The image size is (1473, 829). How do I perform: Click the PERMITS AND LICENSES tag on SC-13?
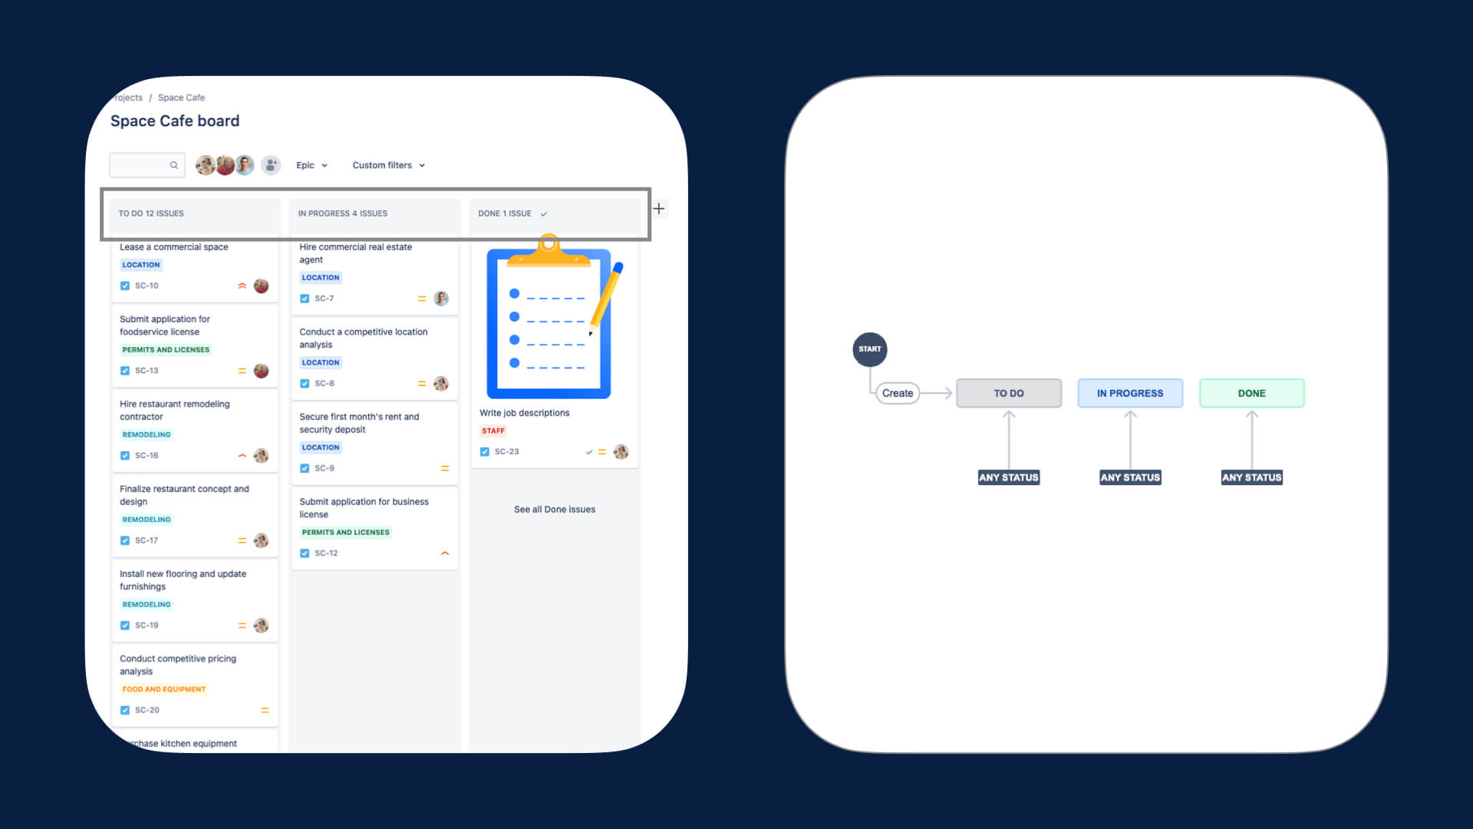click(165, 349)
